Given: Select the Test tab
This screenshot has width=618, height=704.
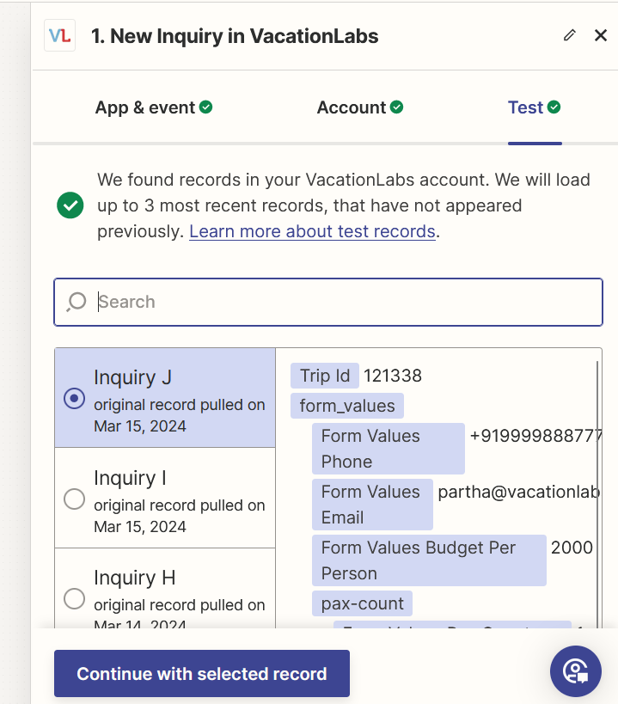Looking at the screenshot, I should click(x=525, y=107).
